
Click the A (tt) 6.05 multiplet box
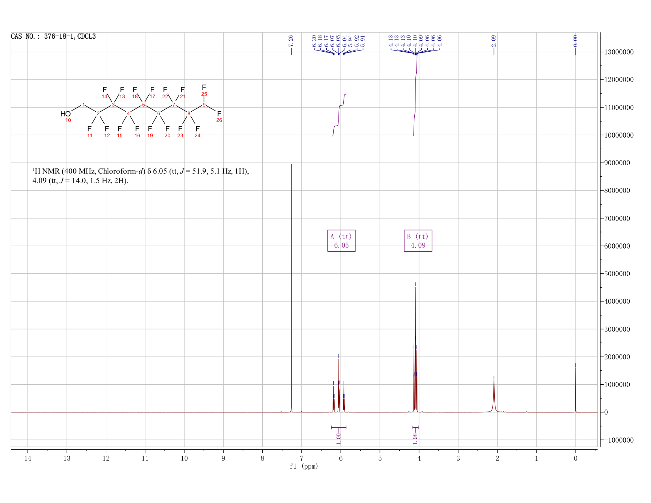tap(341, 241)
